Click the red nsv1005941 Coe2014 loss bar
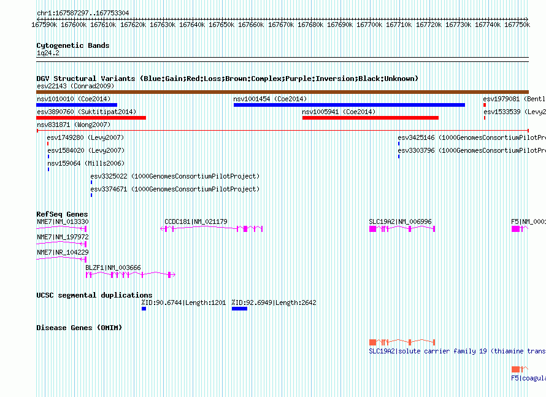The width and height of the screenshot is (546, 397). (x=371, y=118)
